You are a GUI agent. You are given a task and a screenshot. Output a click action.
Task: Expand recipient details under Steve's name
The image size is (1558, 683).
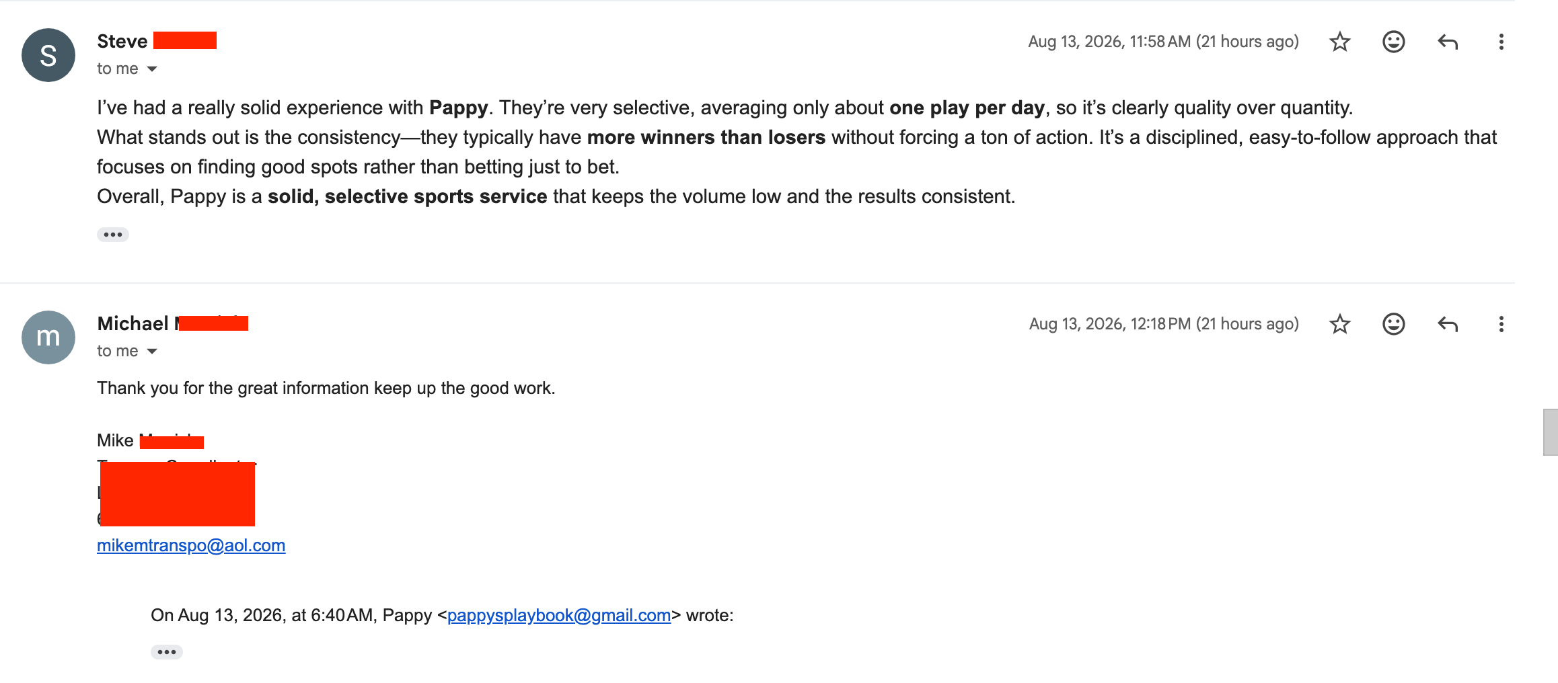click(x=152, y=69)
